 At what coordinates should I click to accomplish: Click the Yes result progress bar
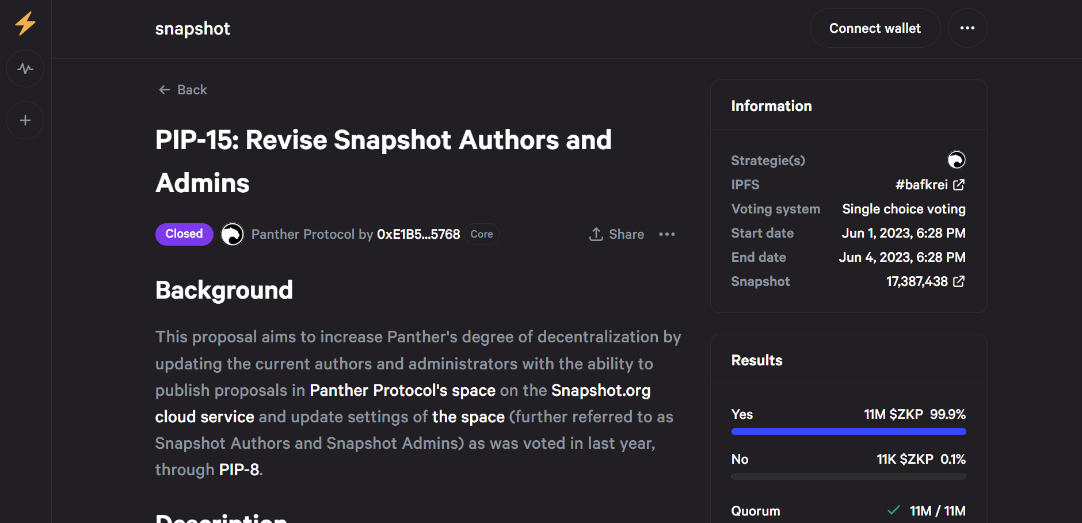(848, 432)
